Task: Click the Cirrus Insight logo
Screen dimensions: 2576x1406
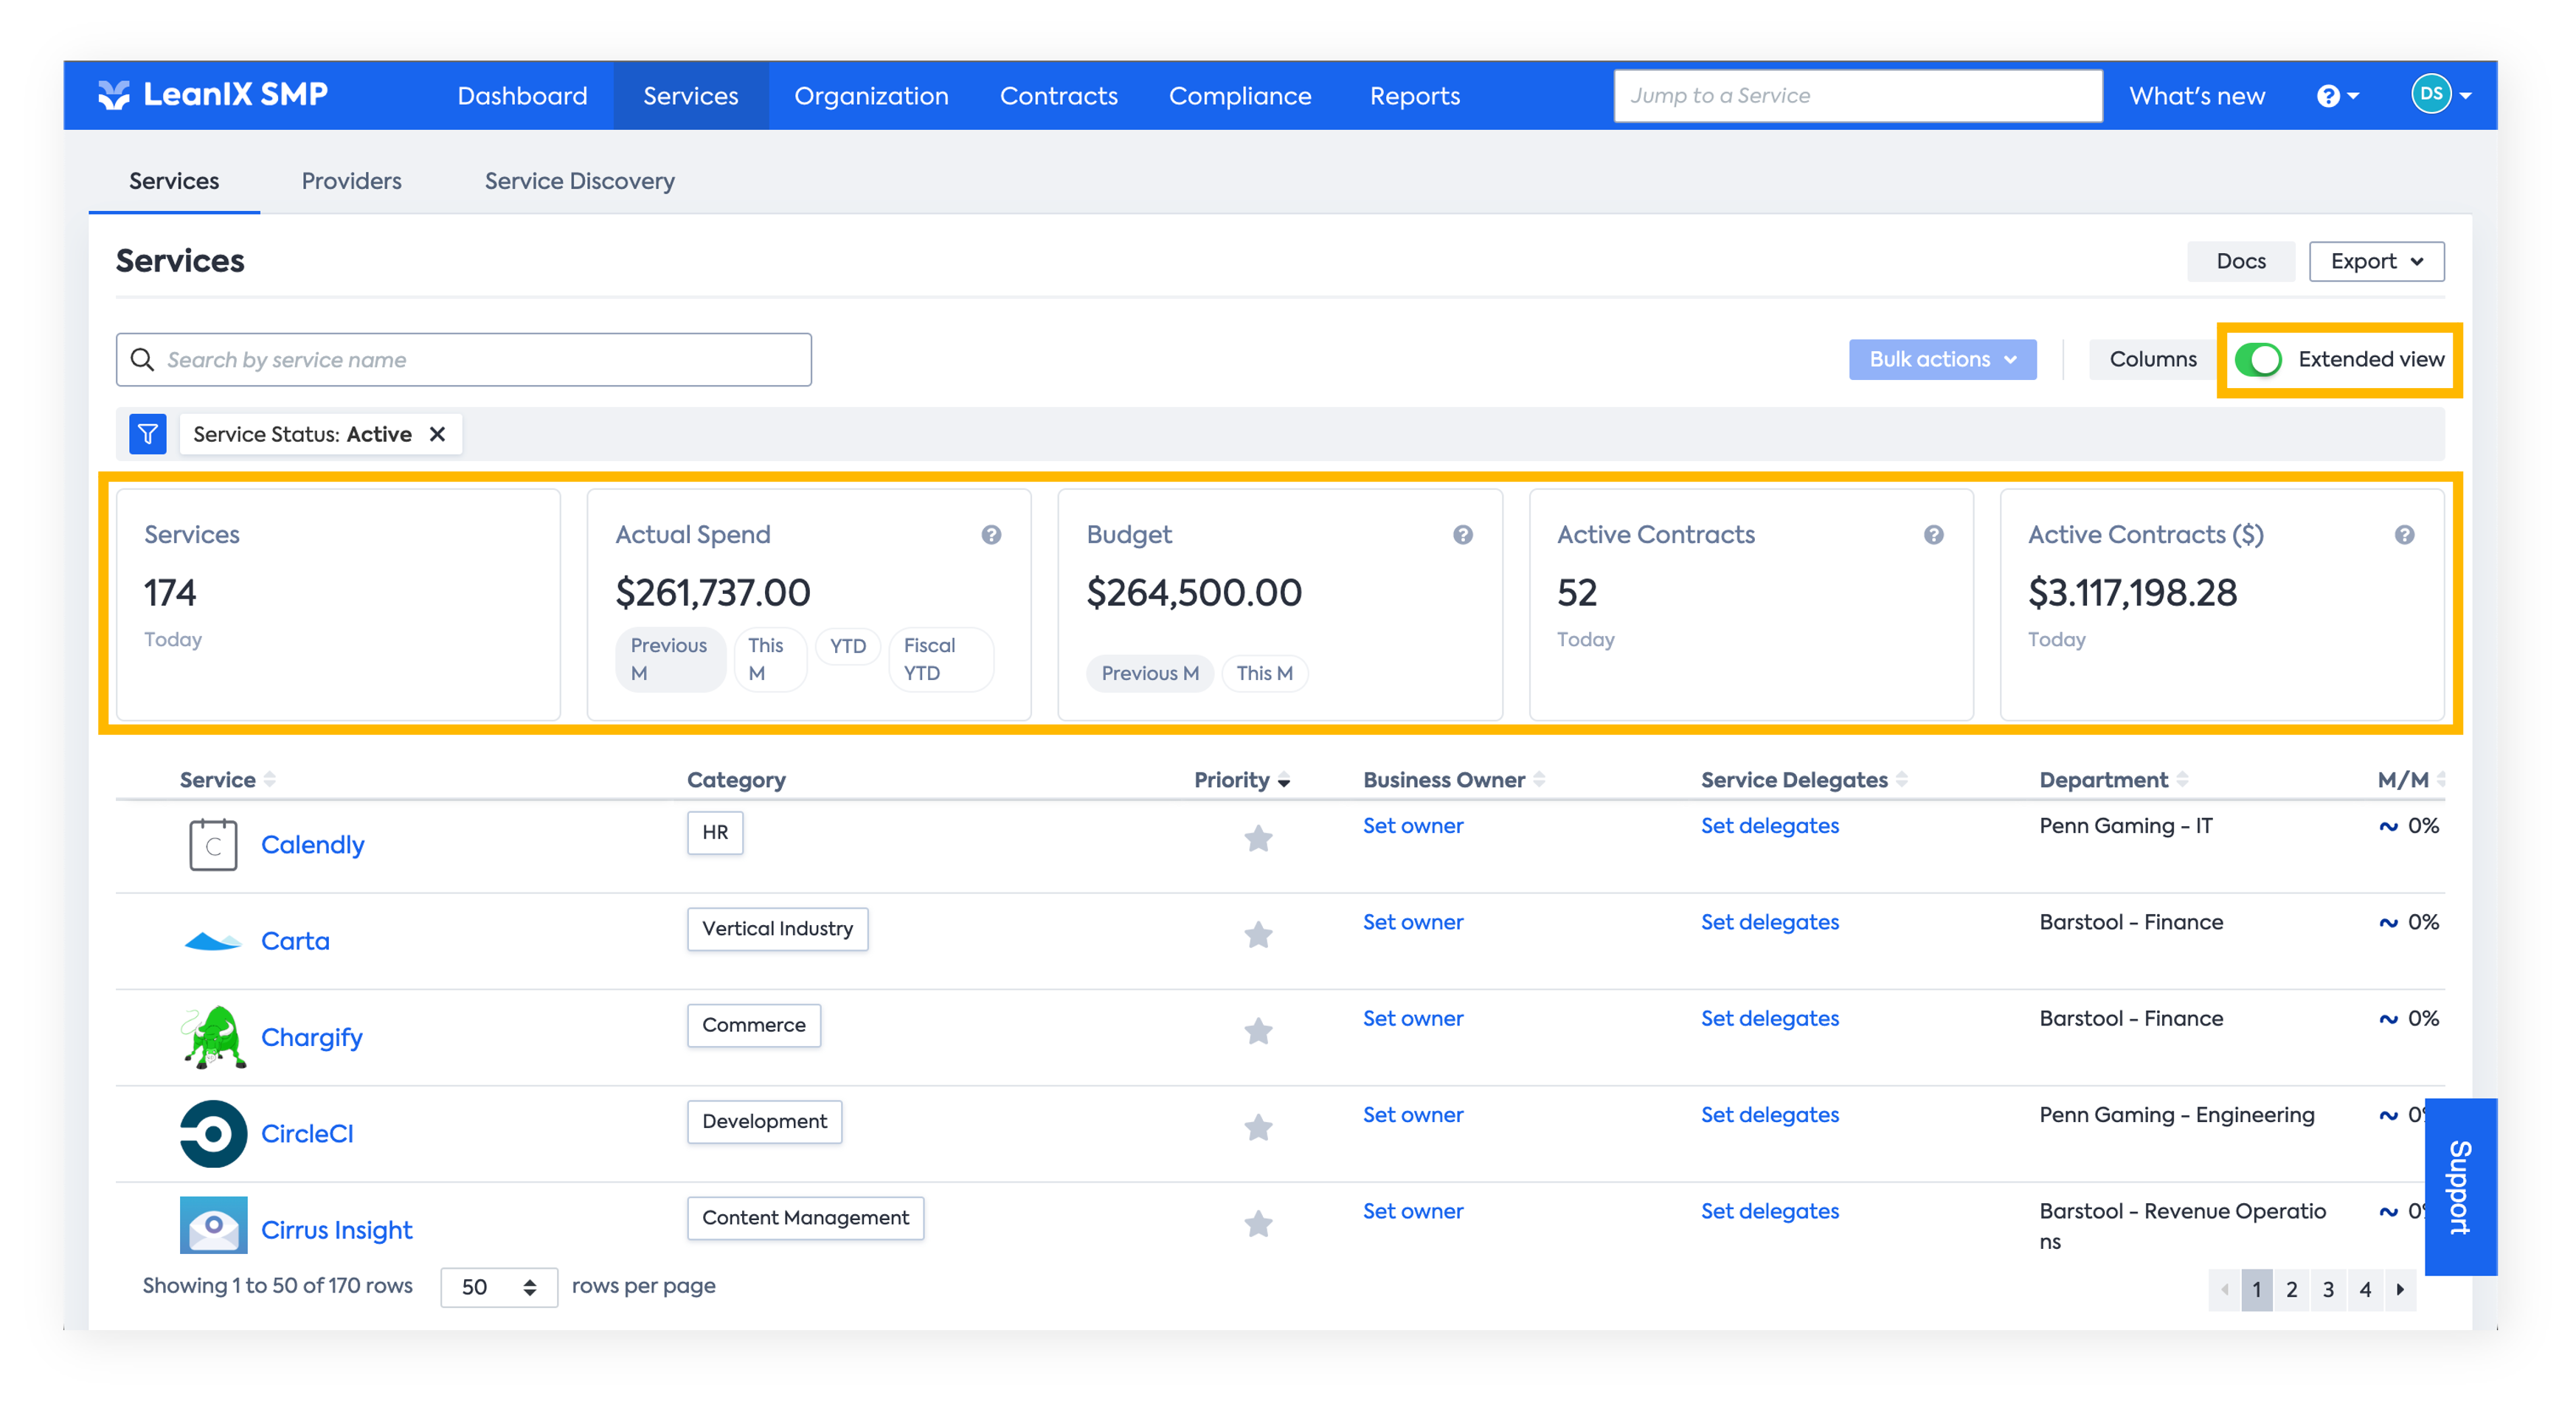Action: (x=213, y=1225)
